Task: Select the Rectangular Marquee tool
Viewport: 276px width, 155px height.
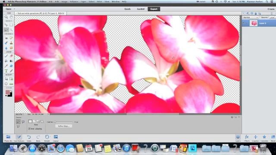Action: (x=11, y=25)
